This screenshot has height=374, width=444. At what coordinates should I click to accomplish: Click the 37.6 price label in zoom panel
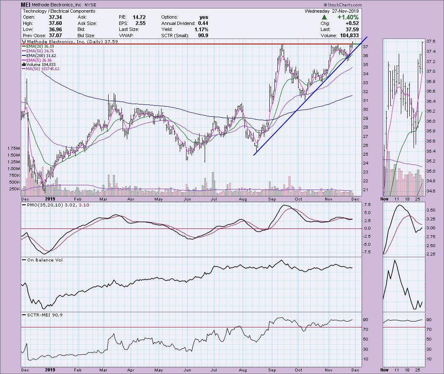[431, 41]
